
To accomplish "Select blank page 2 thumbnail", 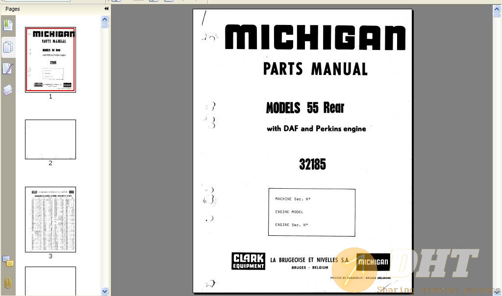I will tap(50, 139).
